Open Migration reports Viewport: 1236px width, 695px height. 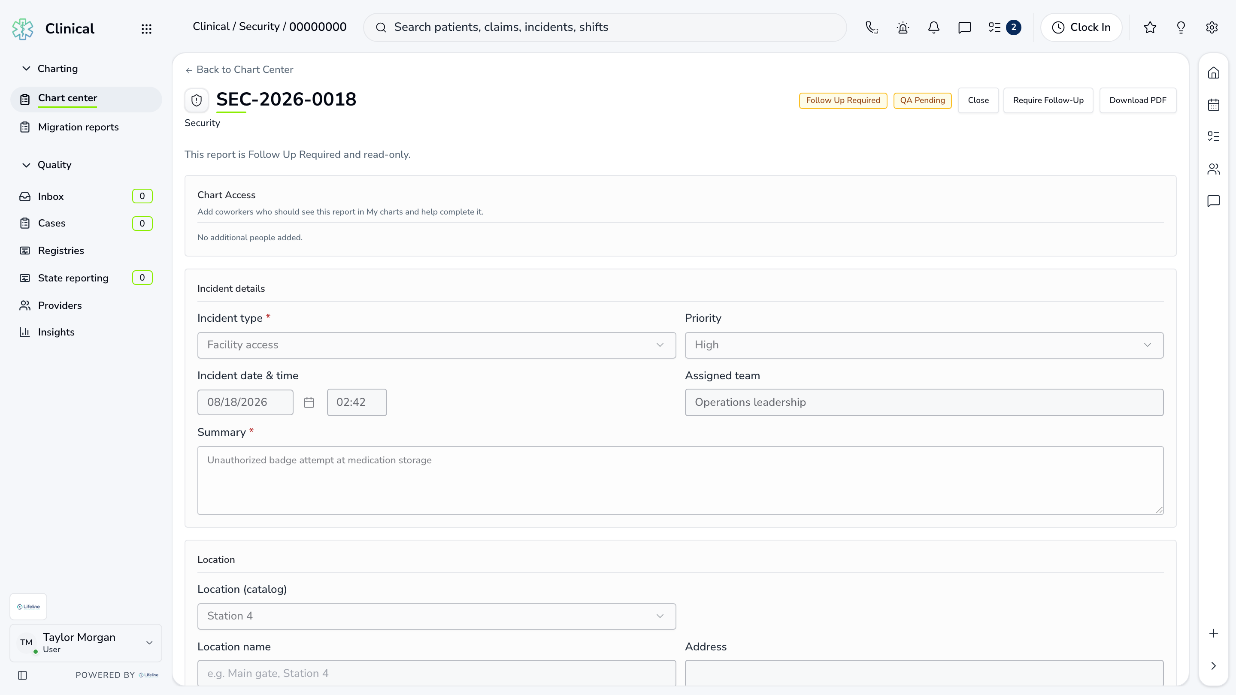(x=86, y=127)
